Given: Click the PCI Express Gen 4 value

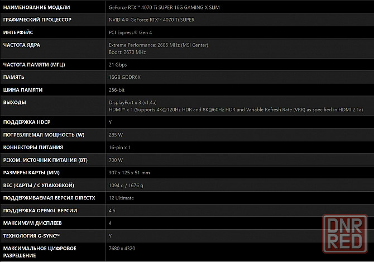Looking at the screenshot, I should point(130,32).
